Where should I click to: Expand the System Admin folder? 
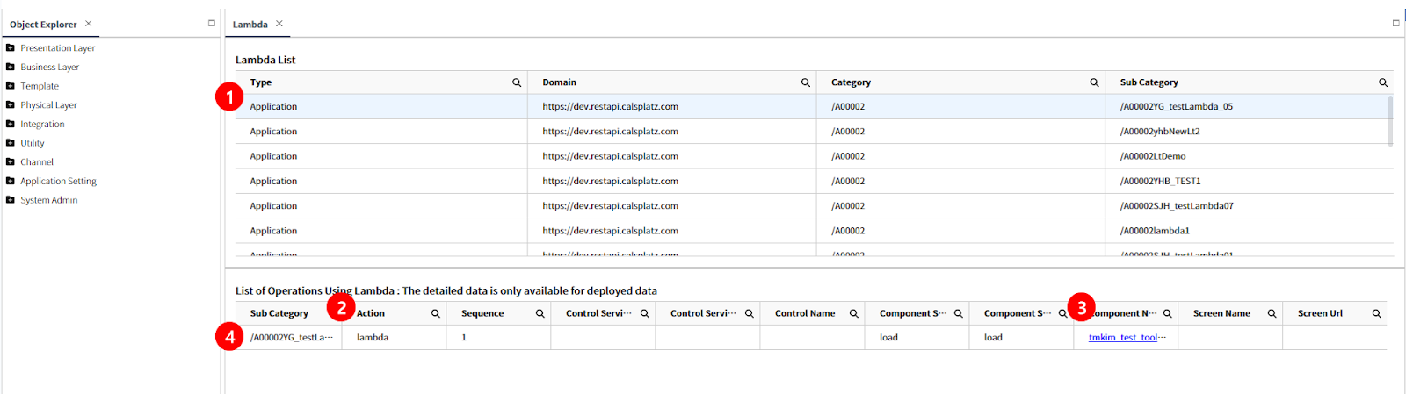coord(11,200)
